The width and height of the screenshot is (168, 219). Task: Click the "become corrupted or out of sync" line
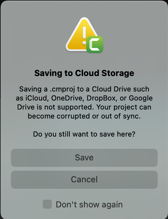click(84, 116)
